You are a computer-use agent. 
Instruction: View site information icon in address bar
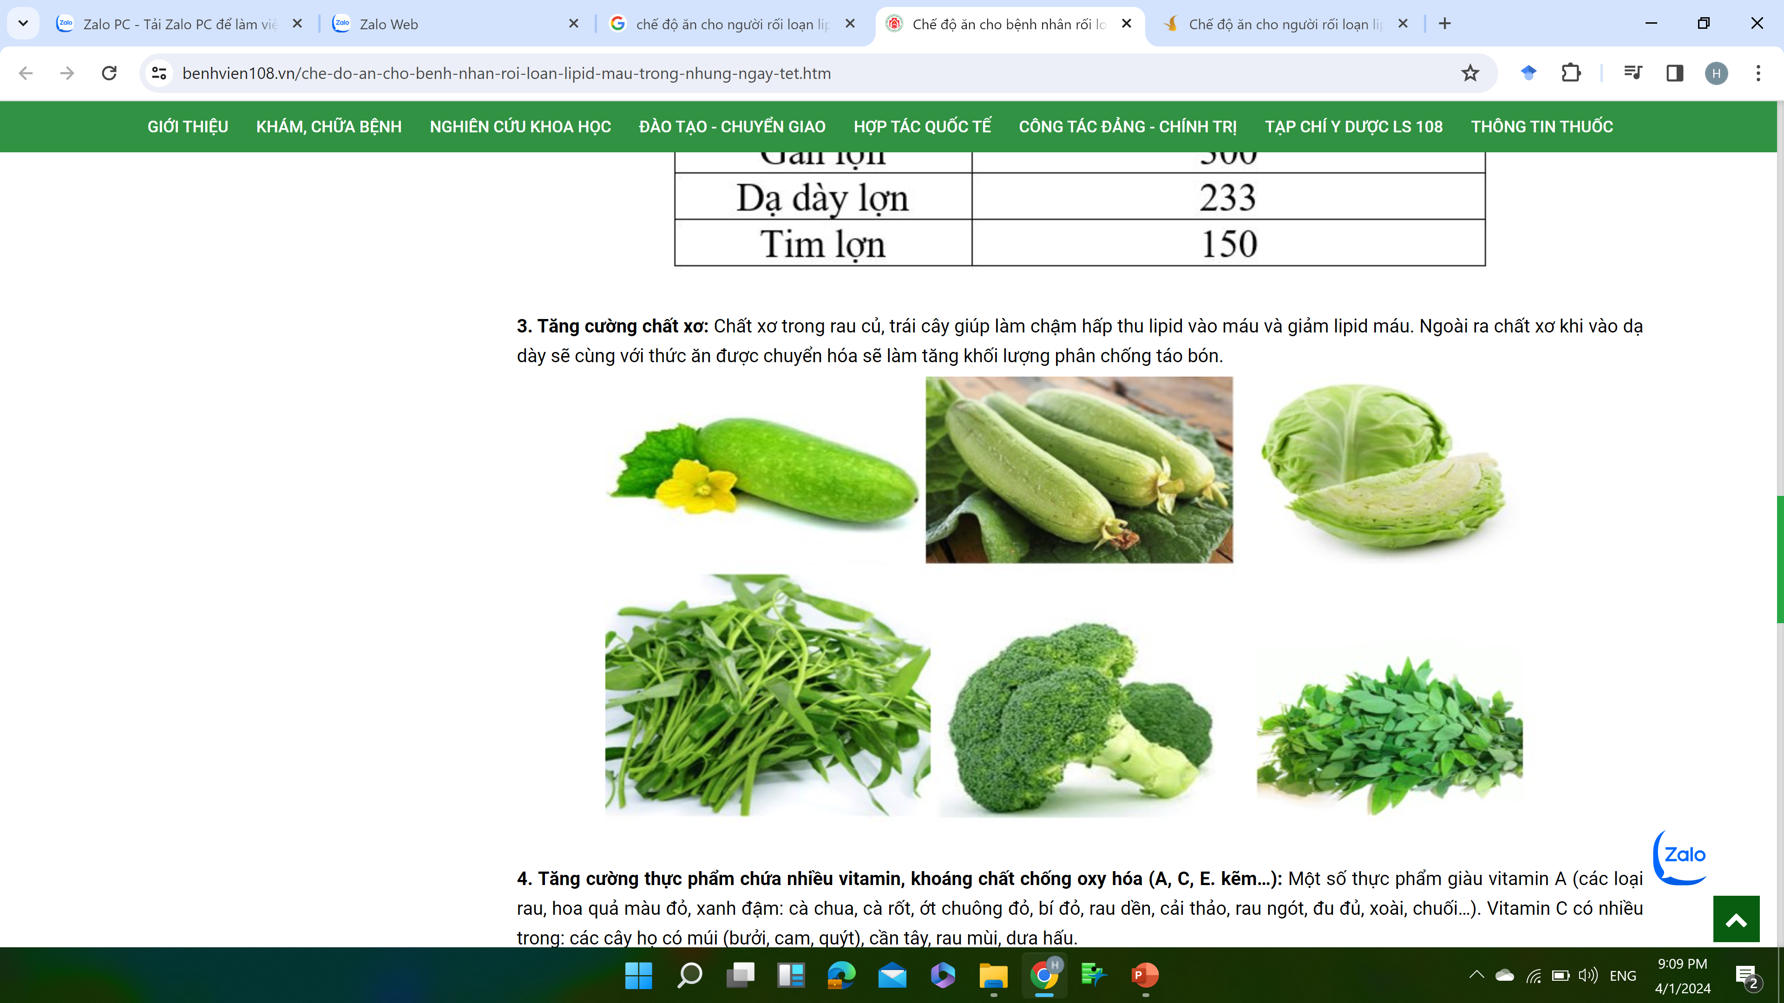coord(159,73)
